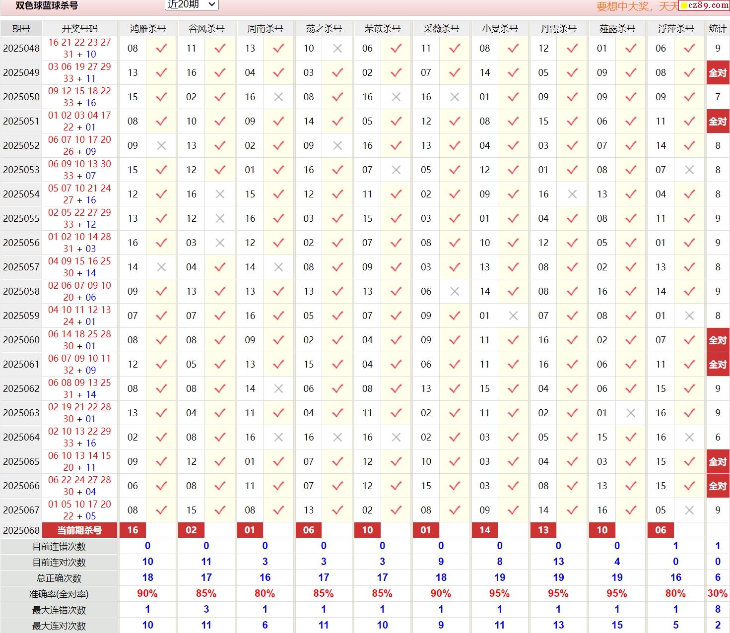Click current kill number 16 under 鸿雁杀号
Screen dimensions: 730x633
pyautogui.click(x=133, y=530)
